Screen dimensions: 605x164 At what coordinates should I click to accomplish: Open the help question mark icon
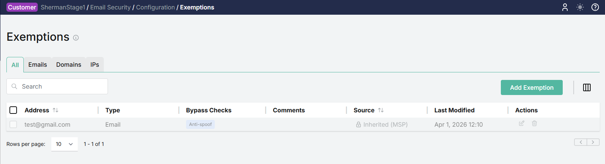[595, 7]
